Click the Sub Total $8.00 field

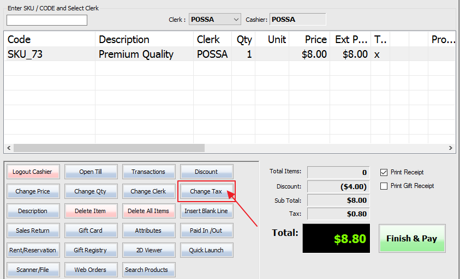(x=338, y=200)
